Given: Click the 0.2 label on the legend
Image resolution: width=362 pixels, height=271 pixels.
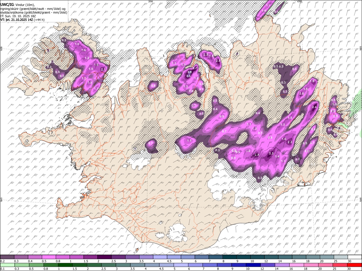Looking at the screenshot, I should [3, 261].
